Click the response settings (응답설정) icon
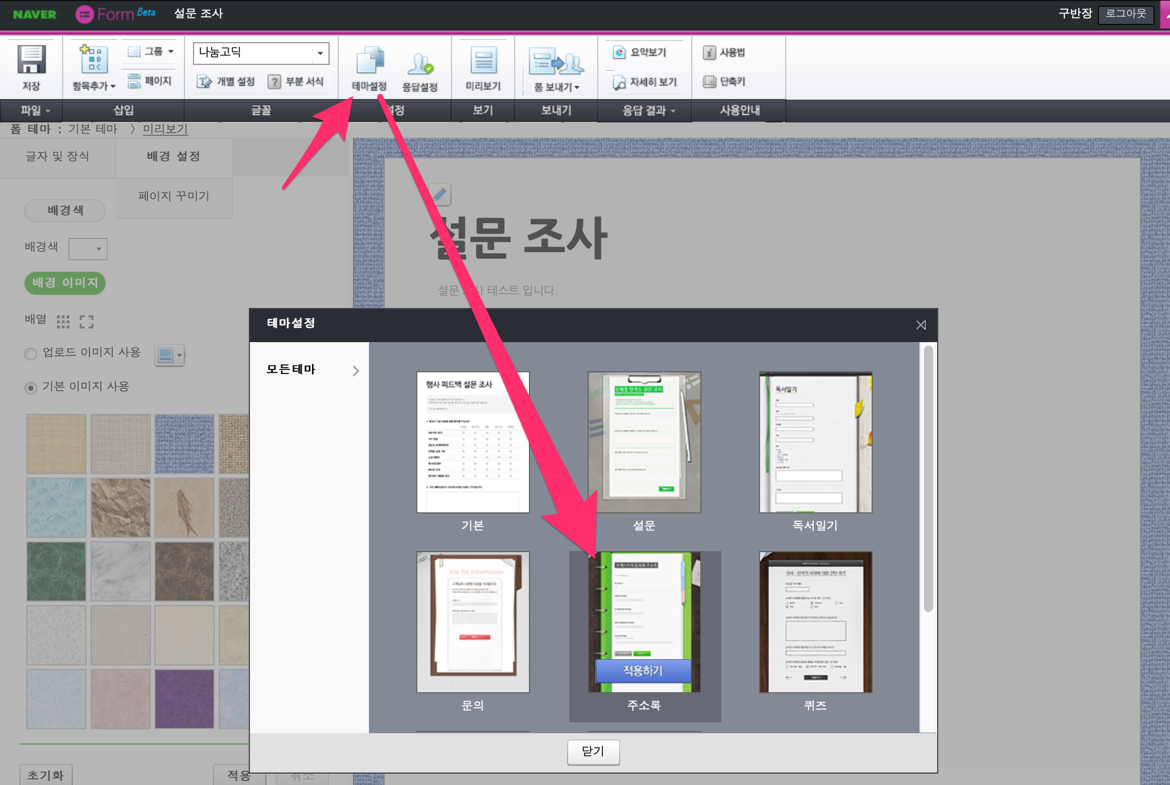The width and height of the screenshot is (1170, 785). [420, 64]
